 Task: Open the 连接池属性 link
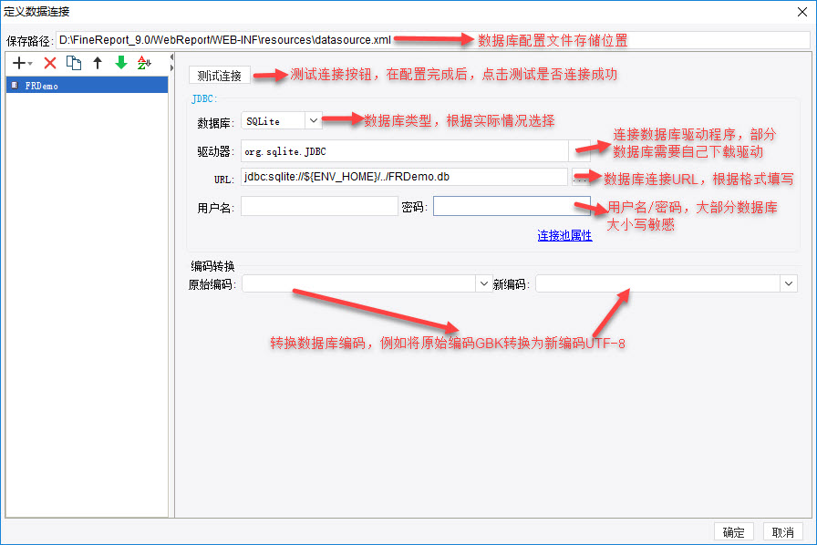(x=564, y=235)
